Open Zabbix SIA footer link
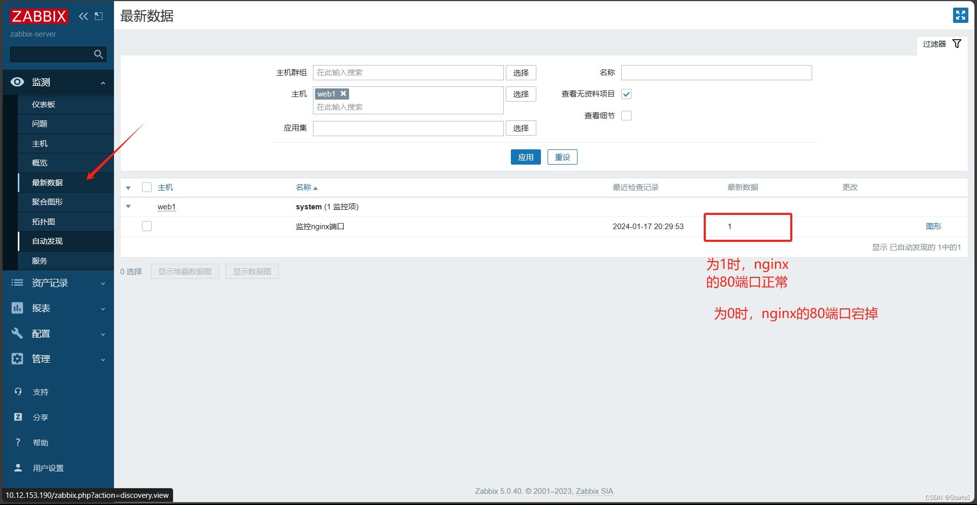 coord(594,491)
